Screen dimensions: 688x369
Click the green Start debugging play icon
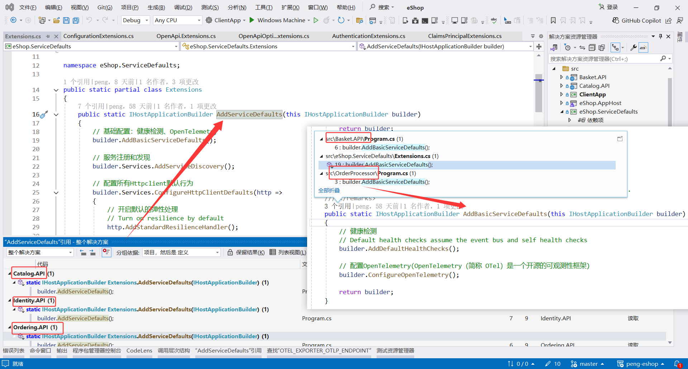pos(252,20)
